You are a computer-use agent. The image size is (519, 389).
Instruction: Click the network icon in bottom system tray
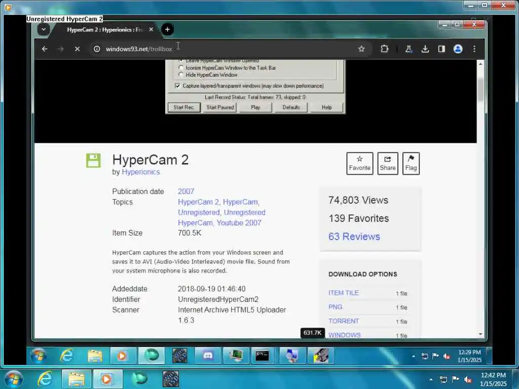click(x=443, y=379)
